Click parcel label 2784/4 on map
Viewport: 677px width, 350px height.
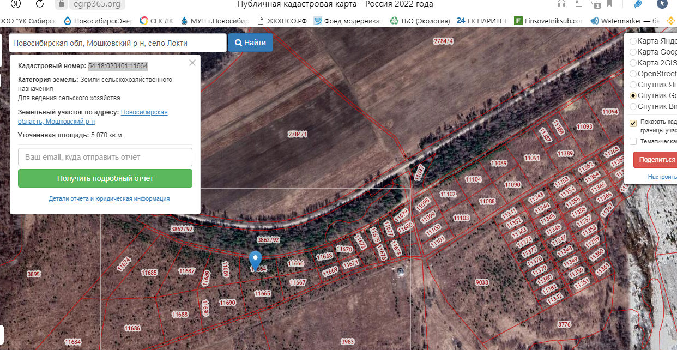[x=443, y=41]
